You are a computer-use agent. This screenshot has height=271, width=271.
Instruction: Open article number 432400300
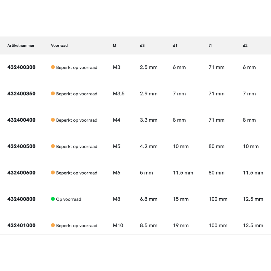(21, 67)
